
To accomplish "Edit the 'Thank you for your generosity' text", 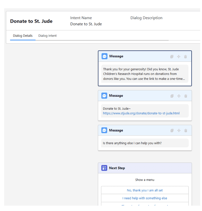I will pyautogui.click(x=145, y=74).
